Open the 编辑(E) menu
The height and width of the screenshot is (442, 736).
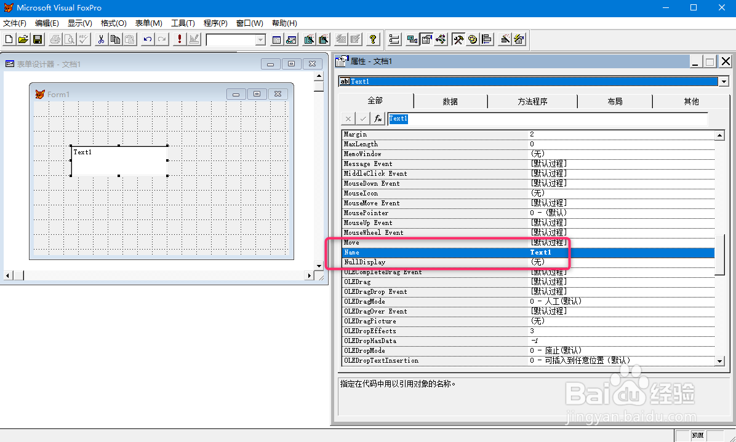tap(47, 23)
